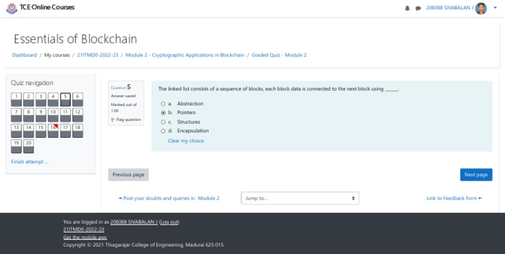Viewport: 505px width, 254px height.
Task: Click the TCE Online Courses logo
Action: 12,9
